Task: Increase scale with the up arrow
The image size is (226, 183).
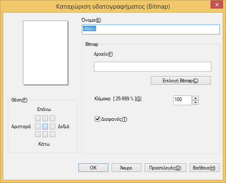Action: tap(196, 98)
